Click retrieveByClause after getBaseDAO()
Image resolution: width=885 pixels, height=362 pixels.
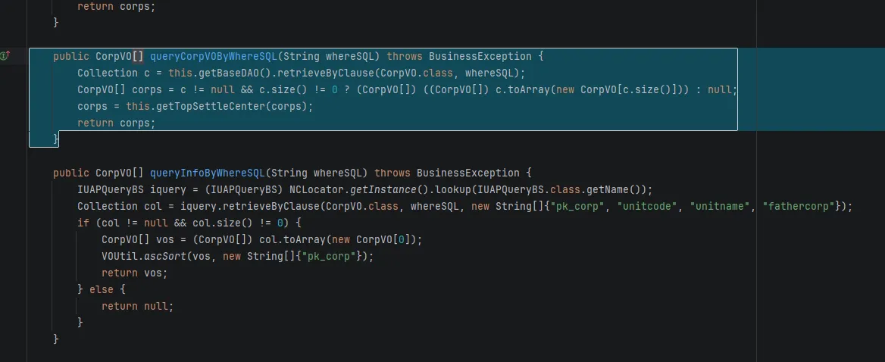coord(327,73)
